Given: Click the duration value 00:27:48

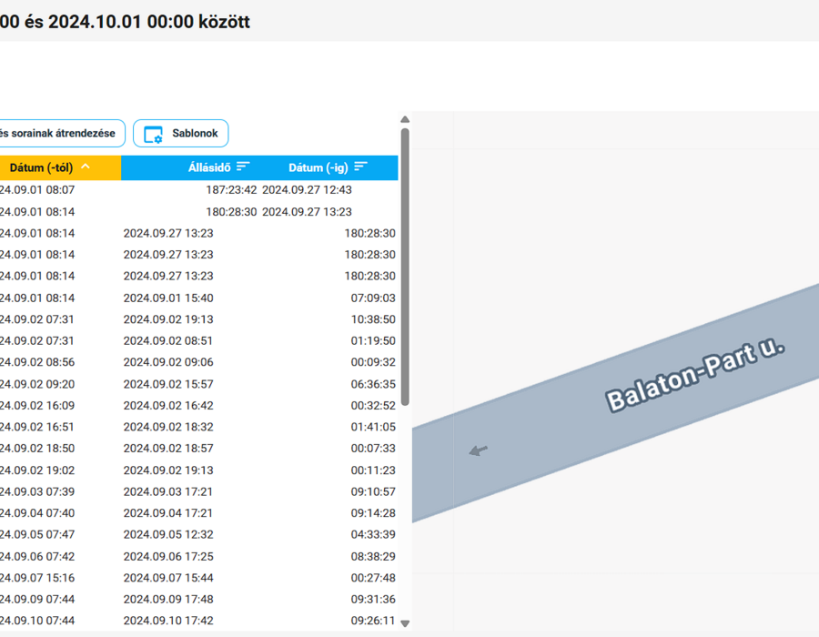Looking at the screenshot, I should (x=373, y=578).
